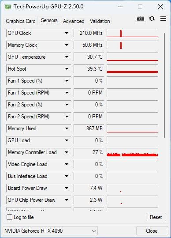Click the Memory Controller Load graph

tap(132, 152)
